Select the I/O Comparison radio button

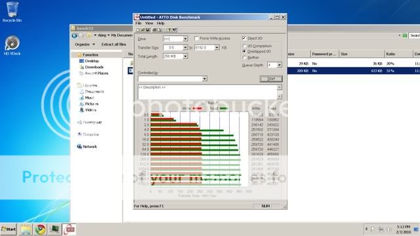pos(244,46)
